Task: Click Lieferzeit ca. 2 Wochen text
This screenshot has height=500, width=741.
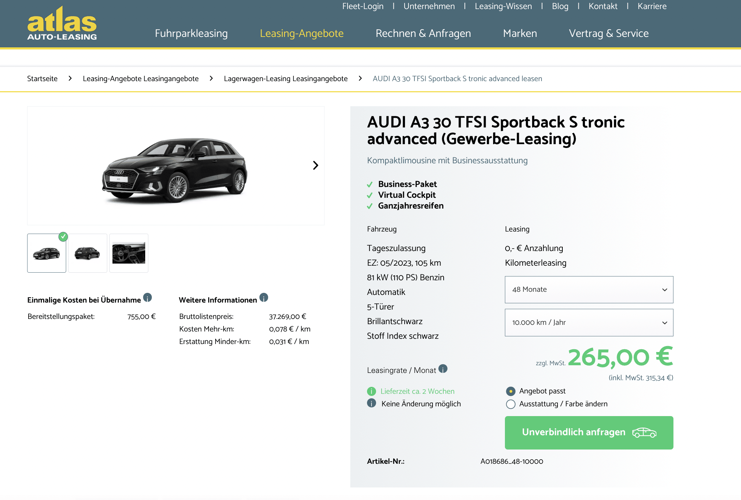Action: click(417, 391)
